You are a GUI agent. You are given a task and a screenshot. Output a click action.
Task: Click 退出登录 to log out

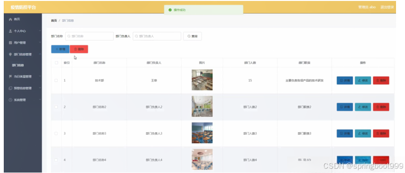pyautogui.click(x=387, y=7)
